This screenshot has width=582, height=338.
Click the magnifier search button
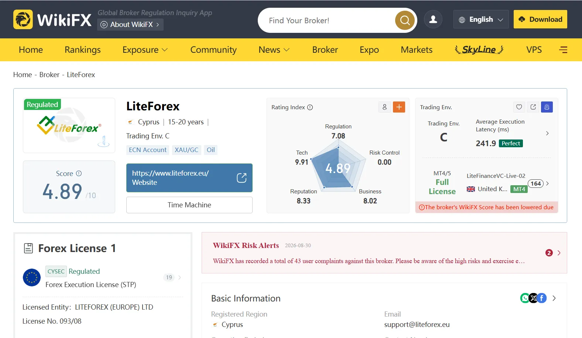click(405, 20)
